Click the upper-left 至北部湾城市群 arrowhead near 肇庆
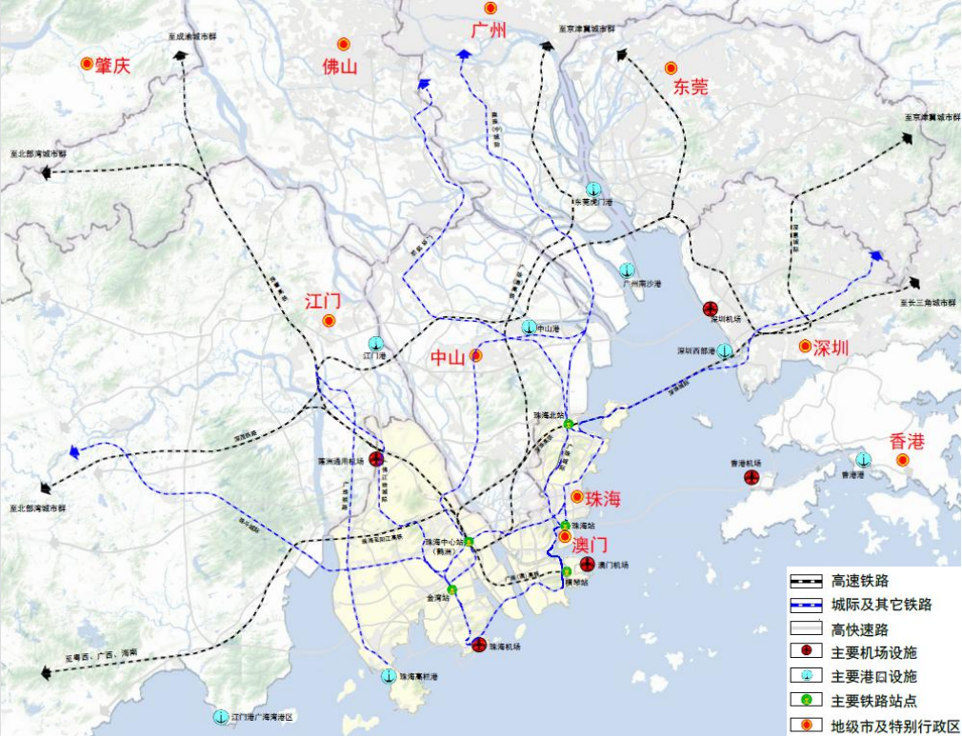 tap(46, 173)
